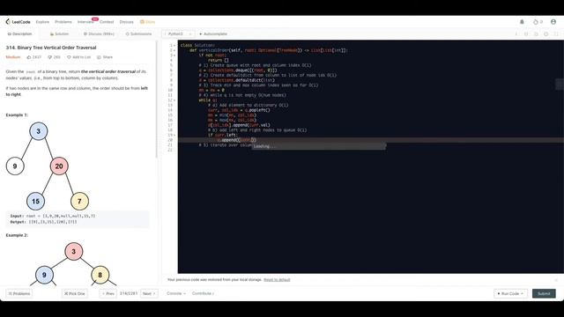Dismiss the restored code notice

(556, 280)
